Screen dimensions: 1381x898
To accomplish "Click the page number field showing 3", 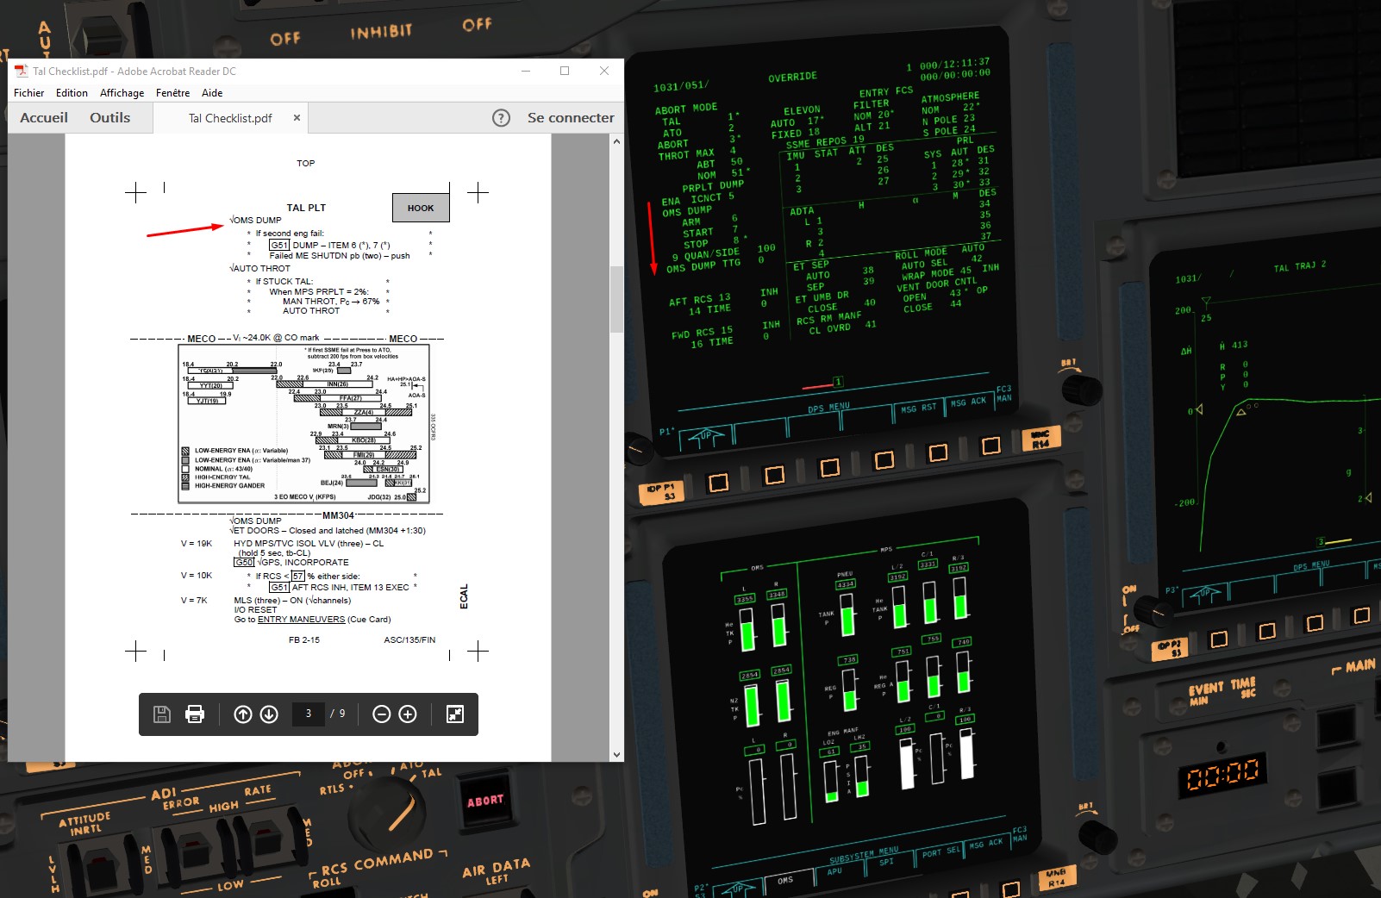I will pos(309,714).
